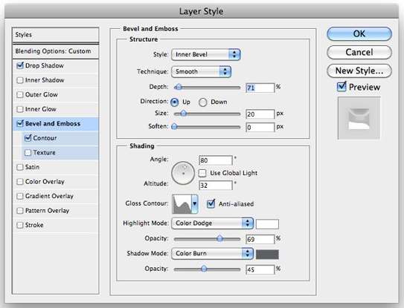Select the Styles panel item
The image size is (404, 308).
pos(55,35)
